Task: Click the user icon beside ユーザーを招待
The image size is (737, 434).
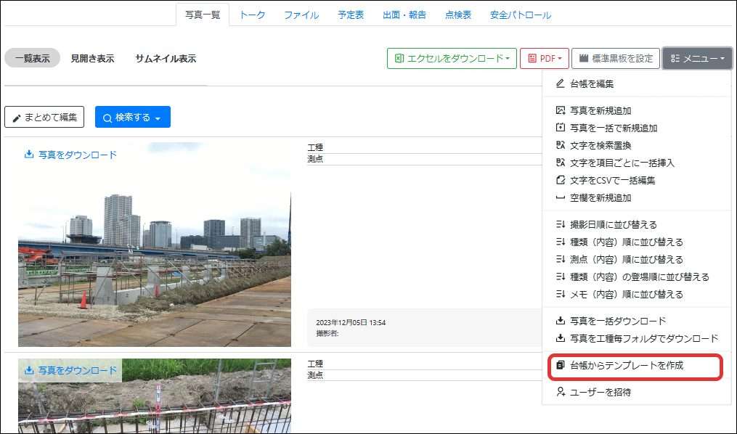Action: [560, 392]
